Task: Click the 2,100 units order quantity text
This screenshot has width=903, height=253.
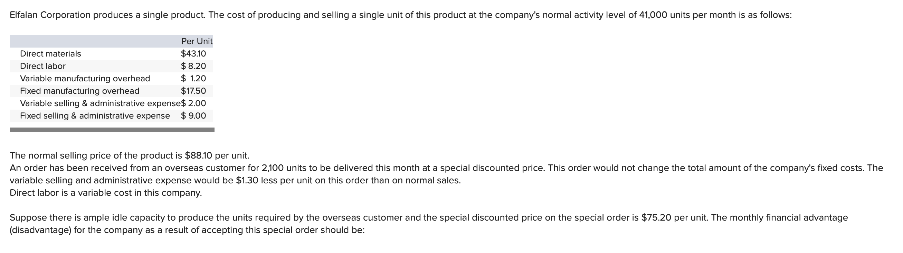Action: coord(273,168)
